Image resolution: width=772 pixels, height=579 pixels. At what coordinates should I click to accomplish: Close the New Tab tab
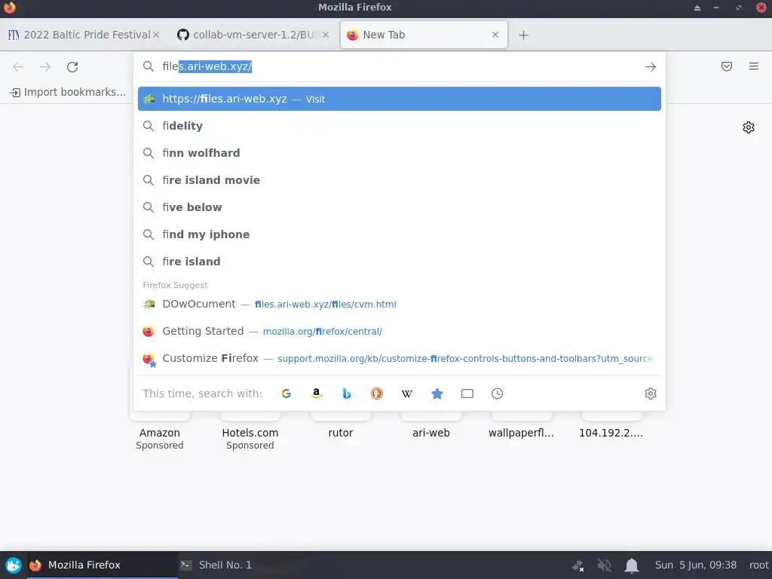click(495, 35)
